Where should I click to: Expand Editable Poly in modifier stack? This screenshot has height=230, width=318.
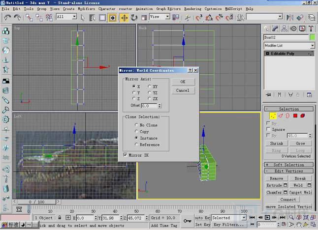point(267,54)
